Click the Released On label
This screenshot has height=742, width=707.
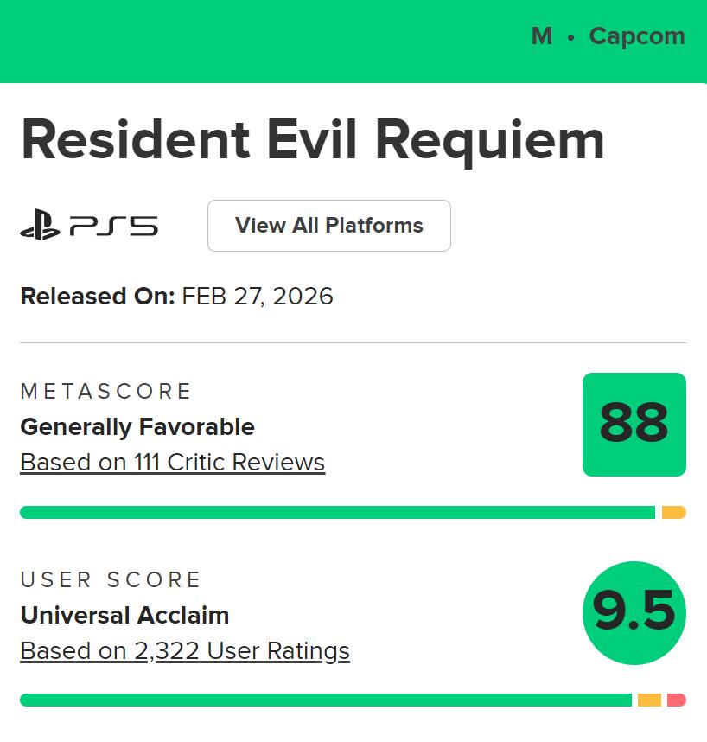[97, 297]
